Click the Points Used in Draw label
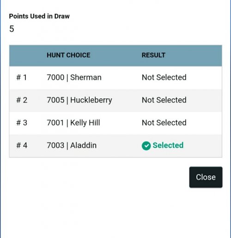 point(39,16)
